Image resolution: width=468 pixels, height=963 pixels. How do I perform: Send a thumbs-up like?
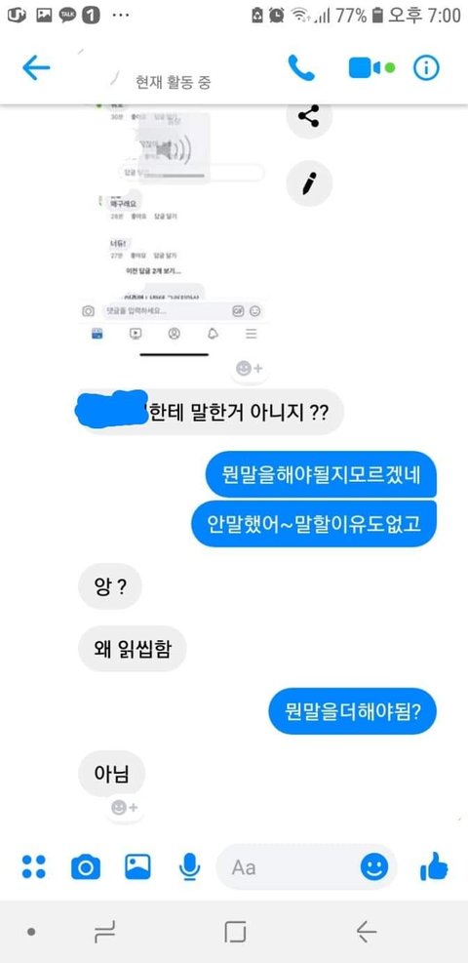tap(434, 866)
